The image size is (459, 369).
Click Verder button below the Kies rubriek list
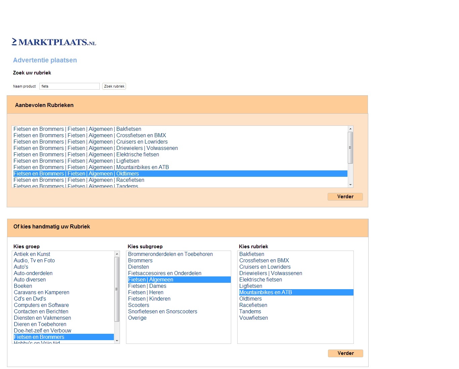click(345, 353)
